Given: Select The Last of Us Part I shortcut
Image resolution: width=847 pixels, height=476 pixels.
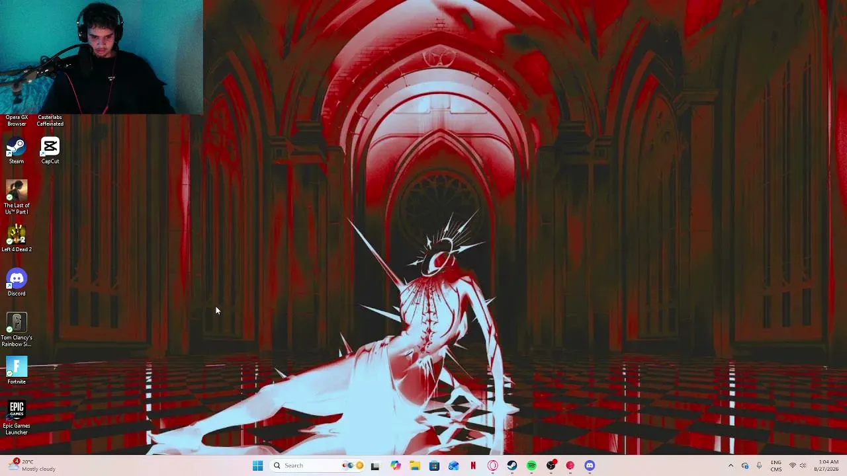Looking at the screenshot, I should click(x=17, y=197).
